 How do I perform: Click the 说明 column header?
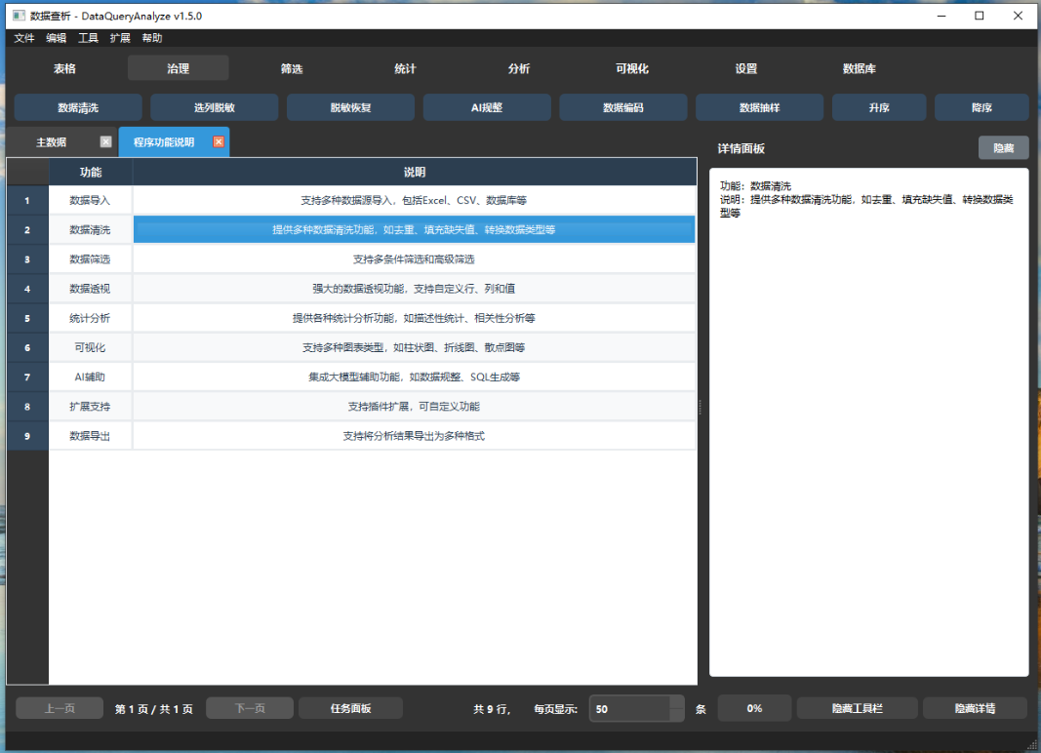415,173
